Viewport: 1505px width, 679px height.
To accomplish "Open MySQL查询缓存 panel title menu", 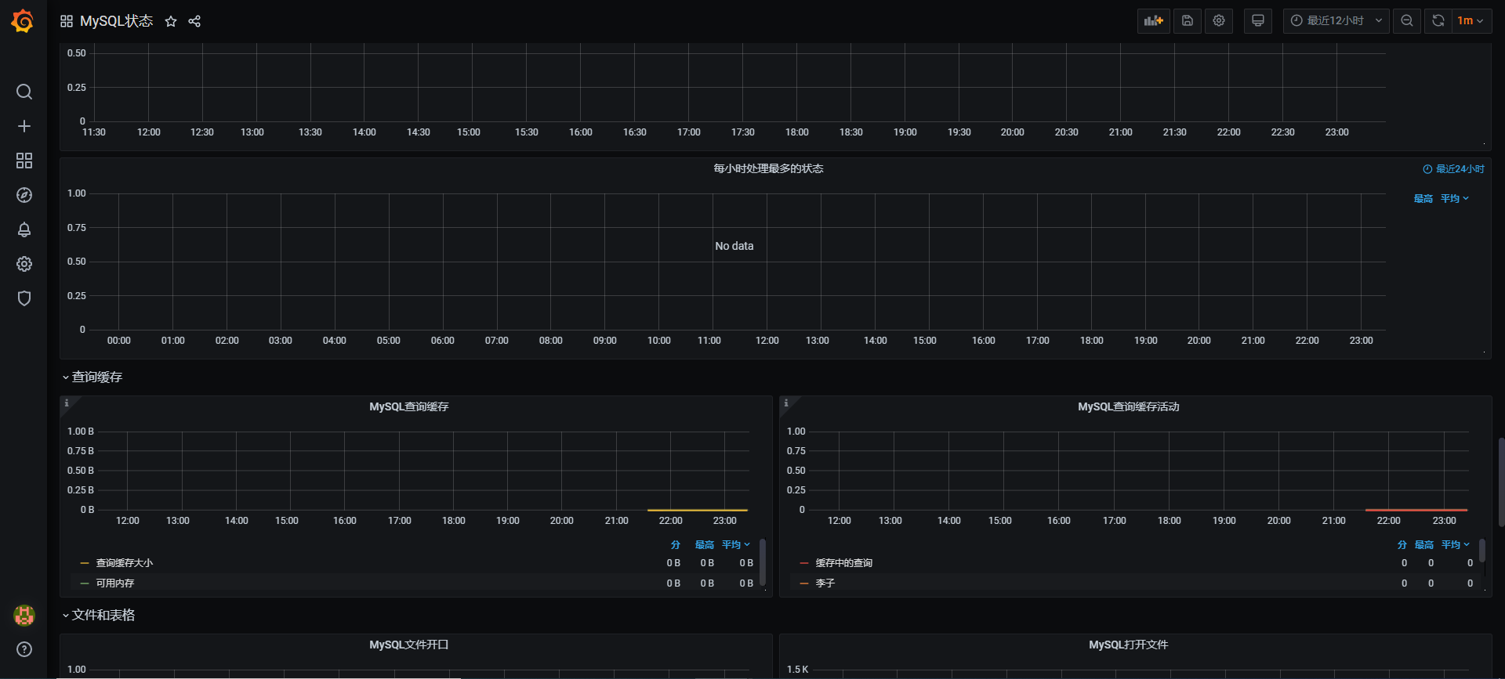I will (x=409, y=407).
